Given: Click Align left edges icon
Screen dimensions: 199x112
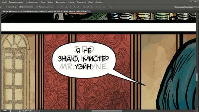Looking at the screenshot, I should [x=71, y=7].
